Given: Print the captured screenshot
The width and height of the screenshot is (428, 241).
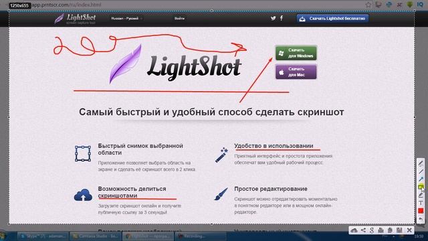Looking at the screenshot, I should [381, 230].
